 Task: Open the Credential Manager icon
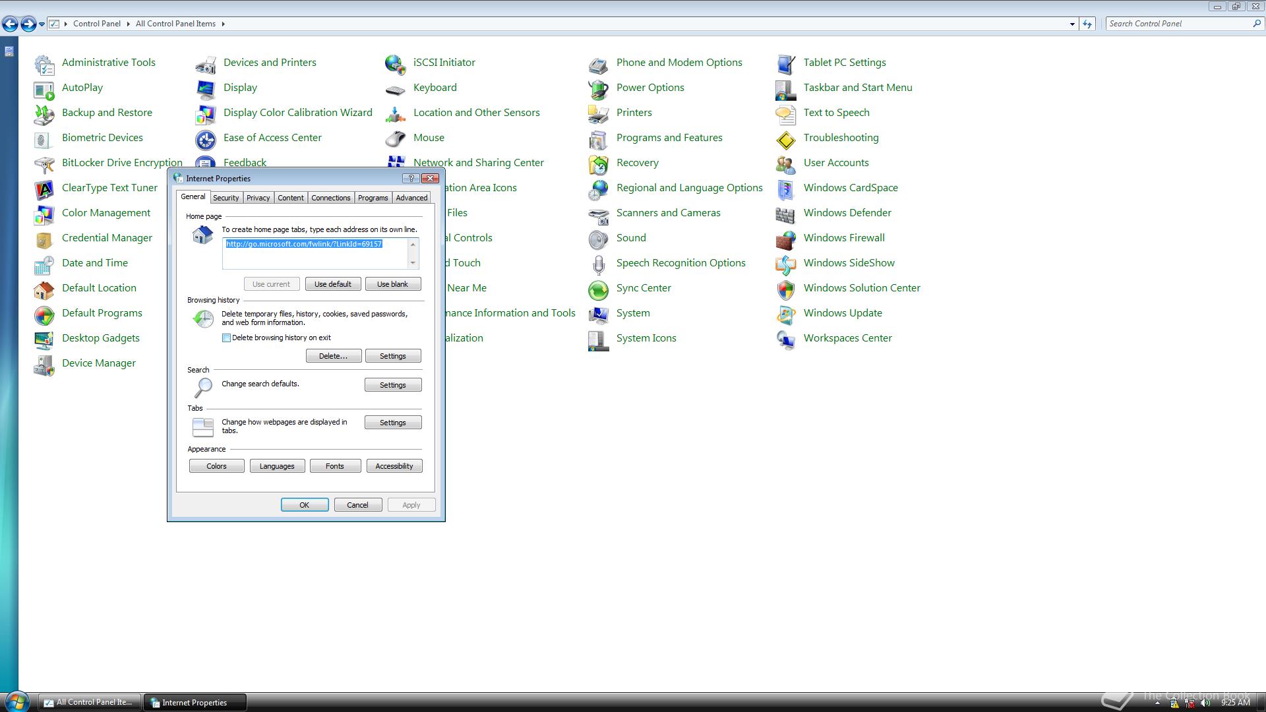pyautogui.click(x=44, y=239)
